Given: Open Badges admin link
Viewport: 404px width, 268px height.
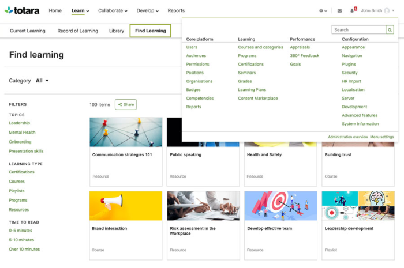Looking at the screenshot, I should pos(193,89).
